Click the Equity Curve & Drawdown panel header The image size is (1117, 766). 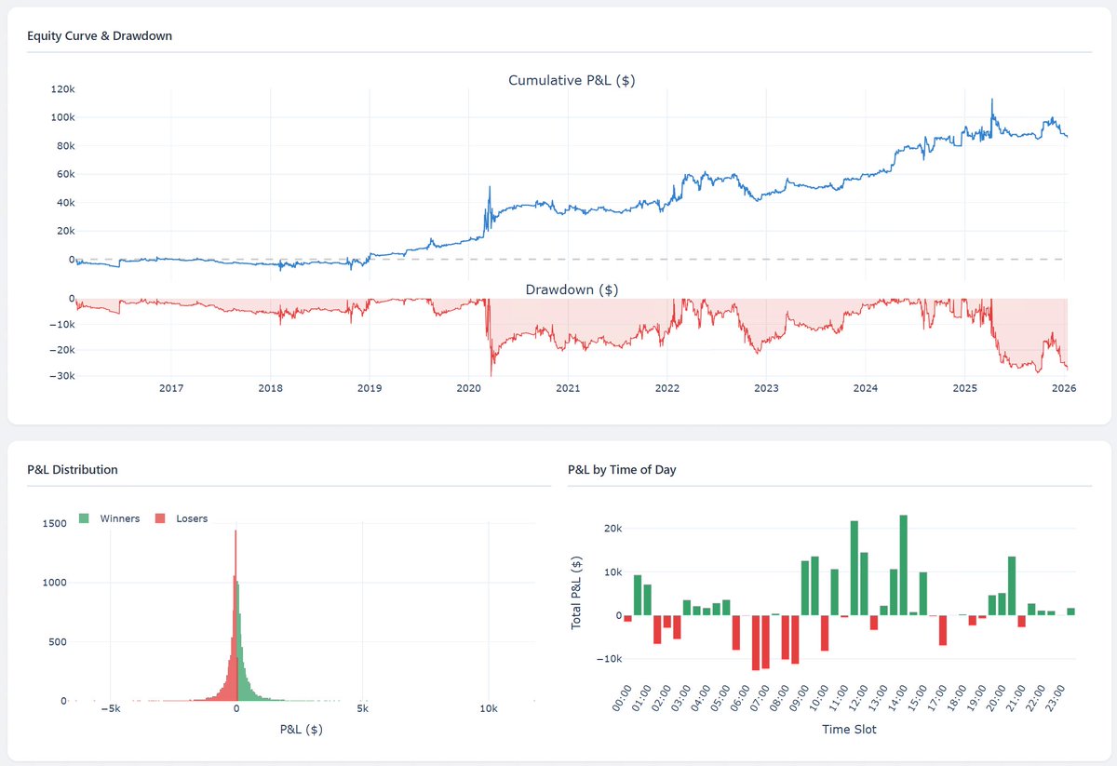pyautogui.click(x=98, y=35)
